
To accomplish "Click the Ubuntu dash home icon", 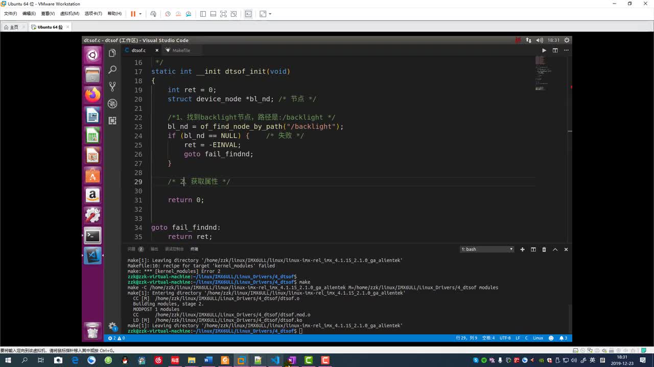I will pos(92,55).
